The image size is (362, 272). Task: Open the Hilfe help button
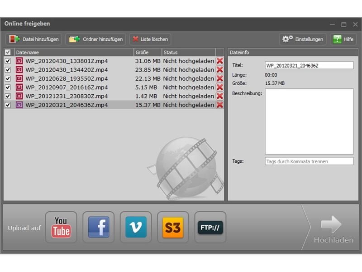point(343,39)
